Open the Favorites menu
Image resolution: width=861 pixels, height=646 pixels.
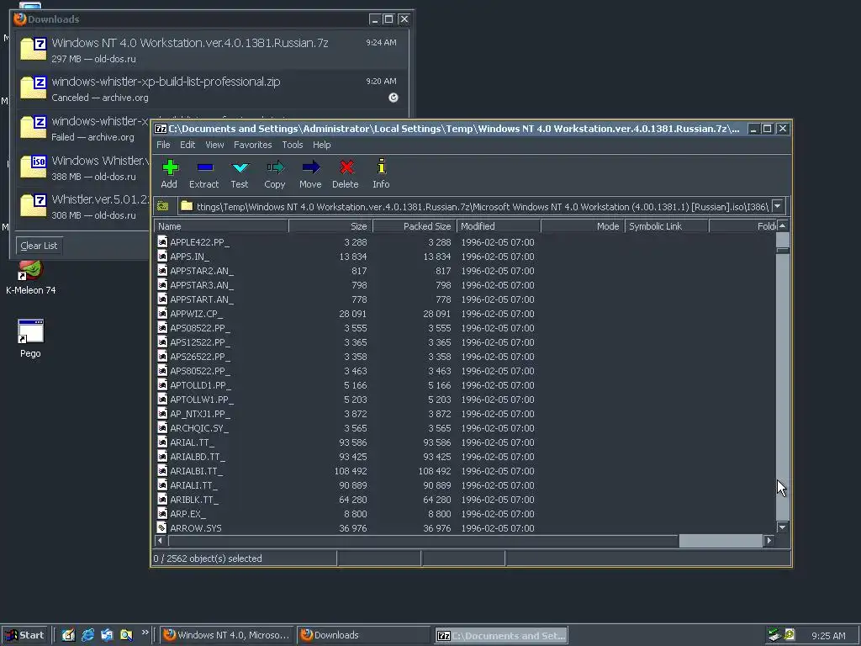click(252, 145)
